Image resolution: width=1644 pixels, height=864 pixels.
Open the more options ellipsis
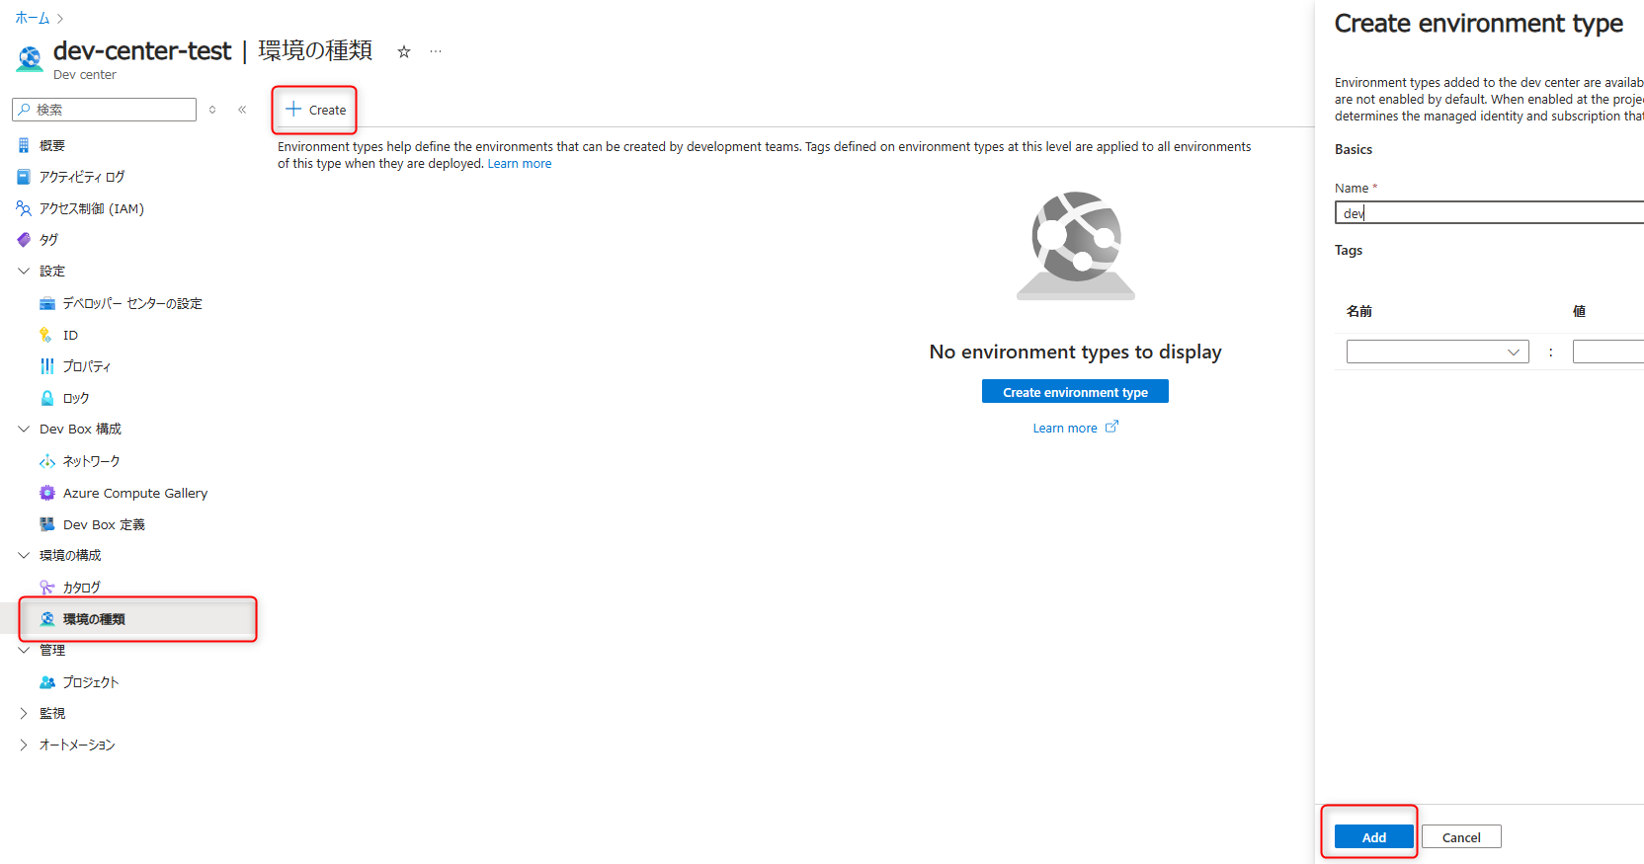coord(436,51)
